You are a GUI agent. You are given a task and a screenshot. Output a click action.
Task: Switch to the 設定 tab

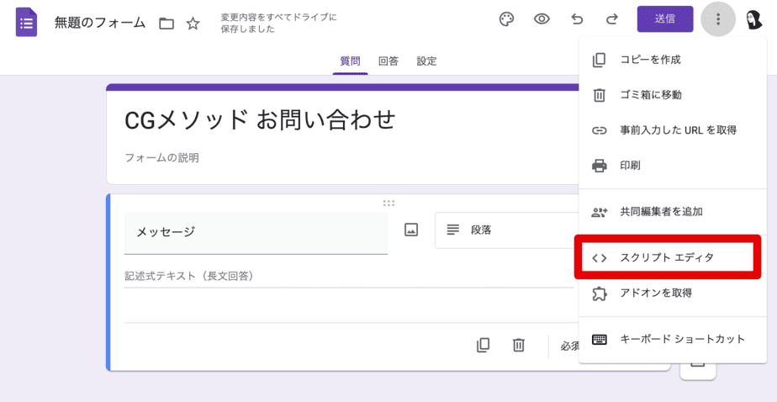426,61
